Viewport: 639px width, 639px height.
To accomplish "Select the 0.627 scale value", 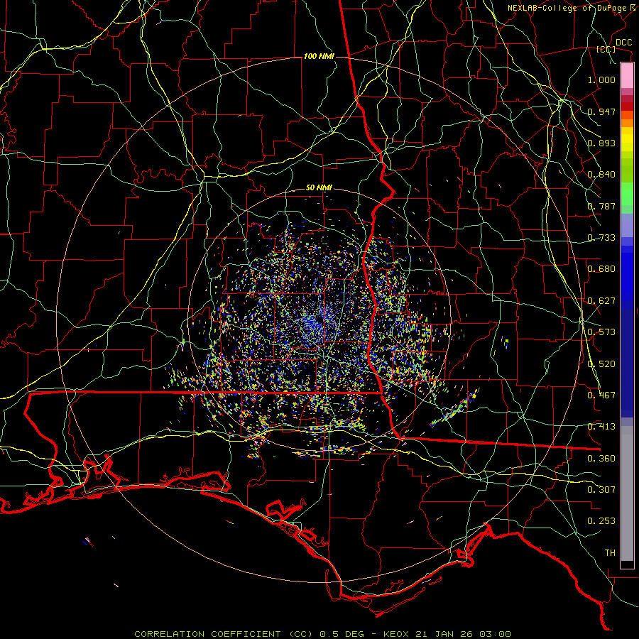I will [x=601, y=301].
